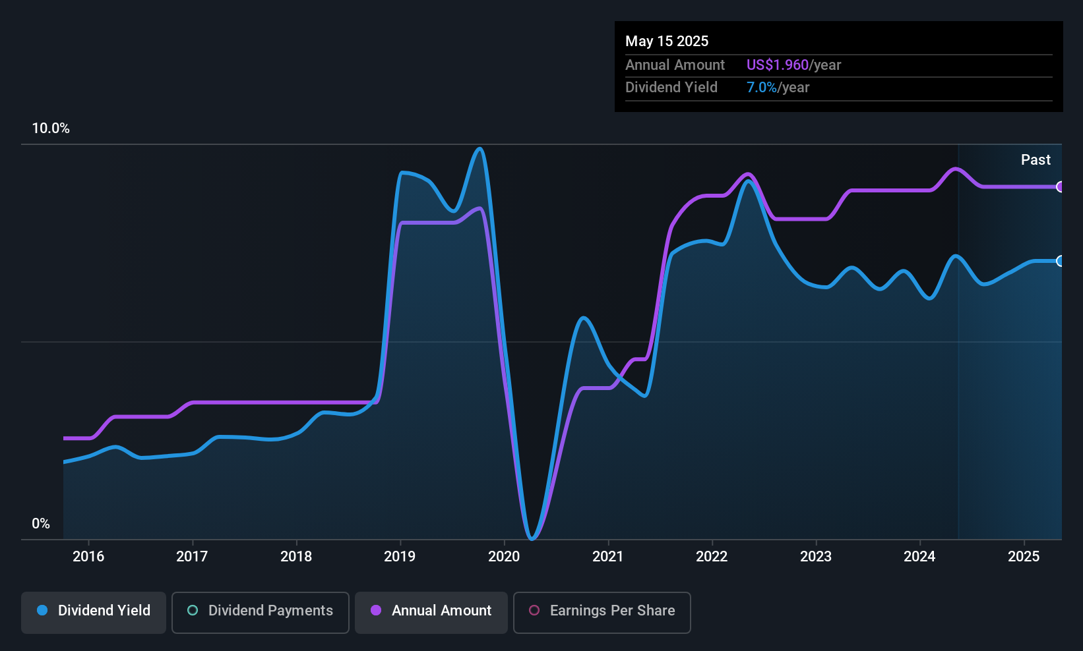This screenshot has width=1083, height=651.
Task: Toggle the Dividend Yield series
Action: 94,612
